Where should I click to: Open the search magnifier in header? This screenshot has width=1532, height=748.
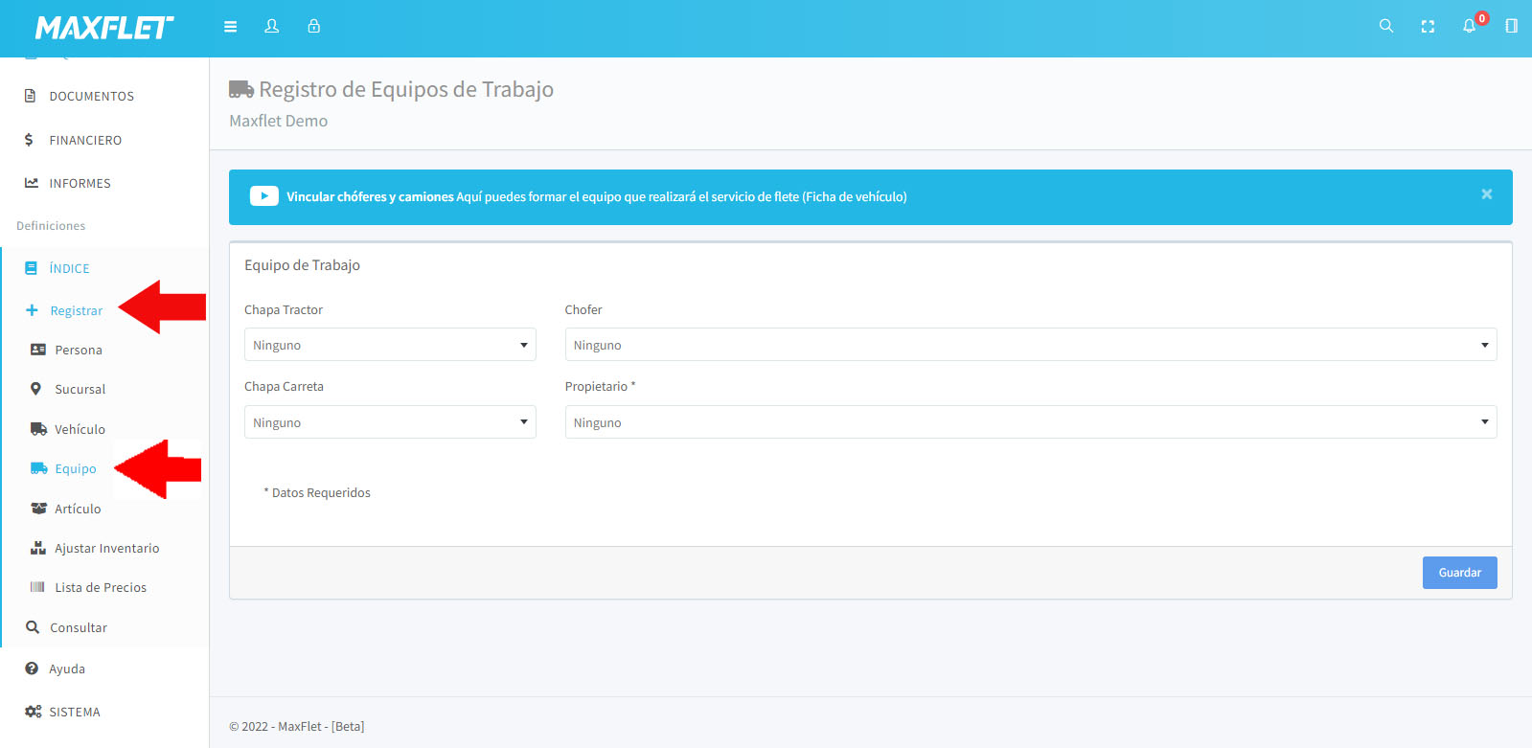(x=1385, y=27)
